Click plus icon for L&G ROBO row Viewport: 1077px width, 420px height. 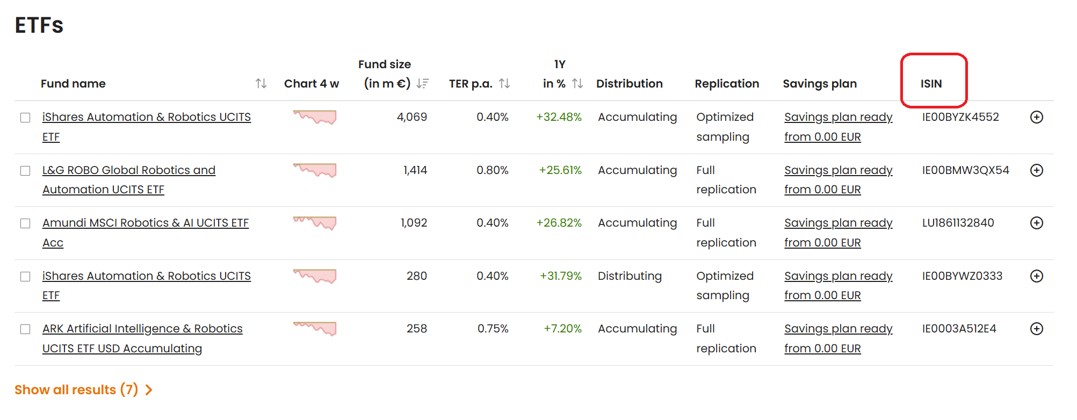pos(1037,170)
